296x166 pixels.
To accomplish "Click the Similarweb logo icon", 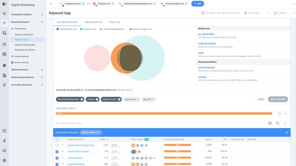I will tap(4, 3).
